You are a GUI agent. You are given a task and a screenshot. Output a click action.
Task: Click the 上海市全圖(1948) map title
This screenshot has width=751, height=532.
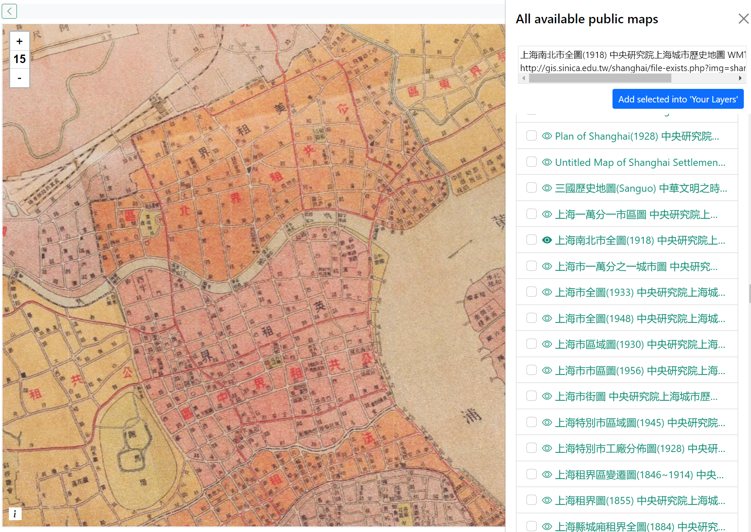click(640, 319)
